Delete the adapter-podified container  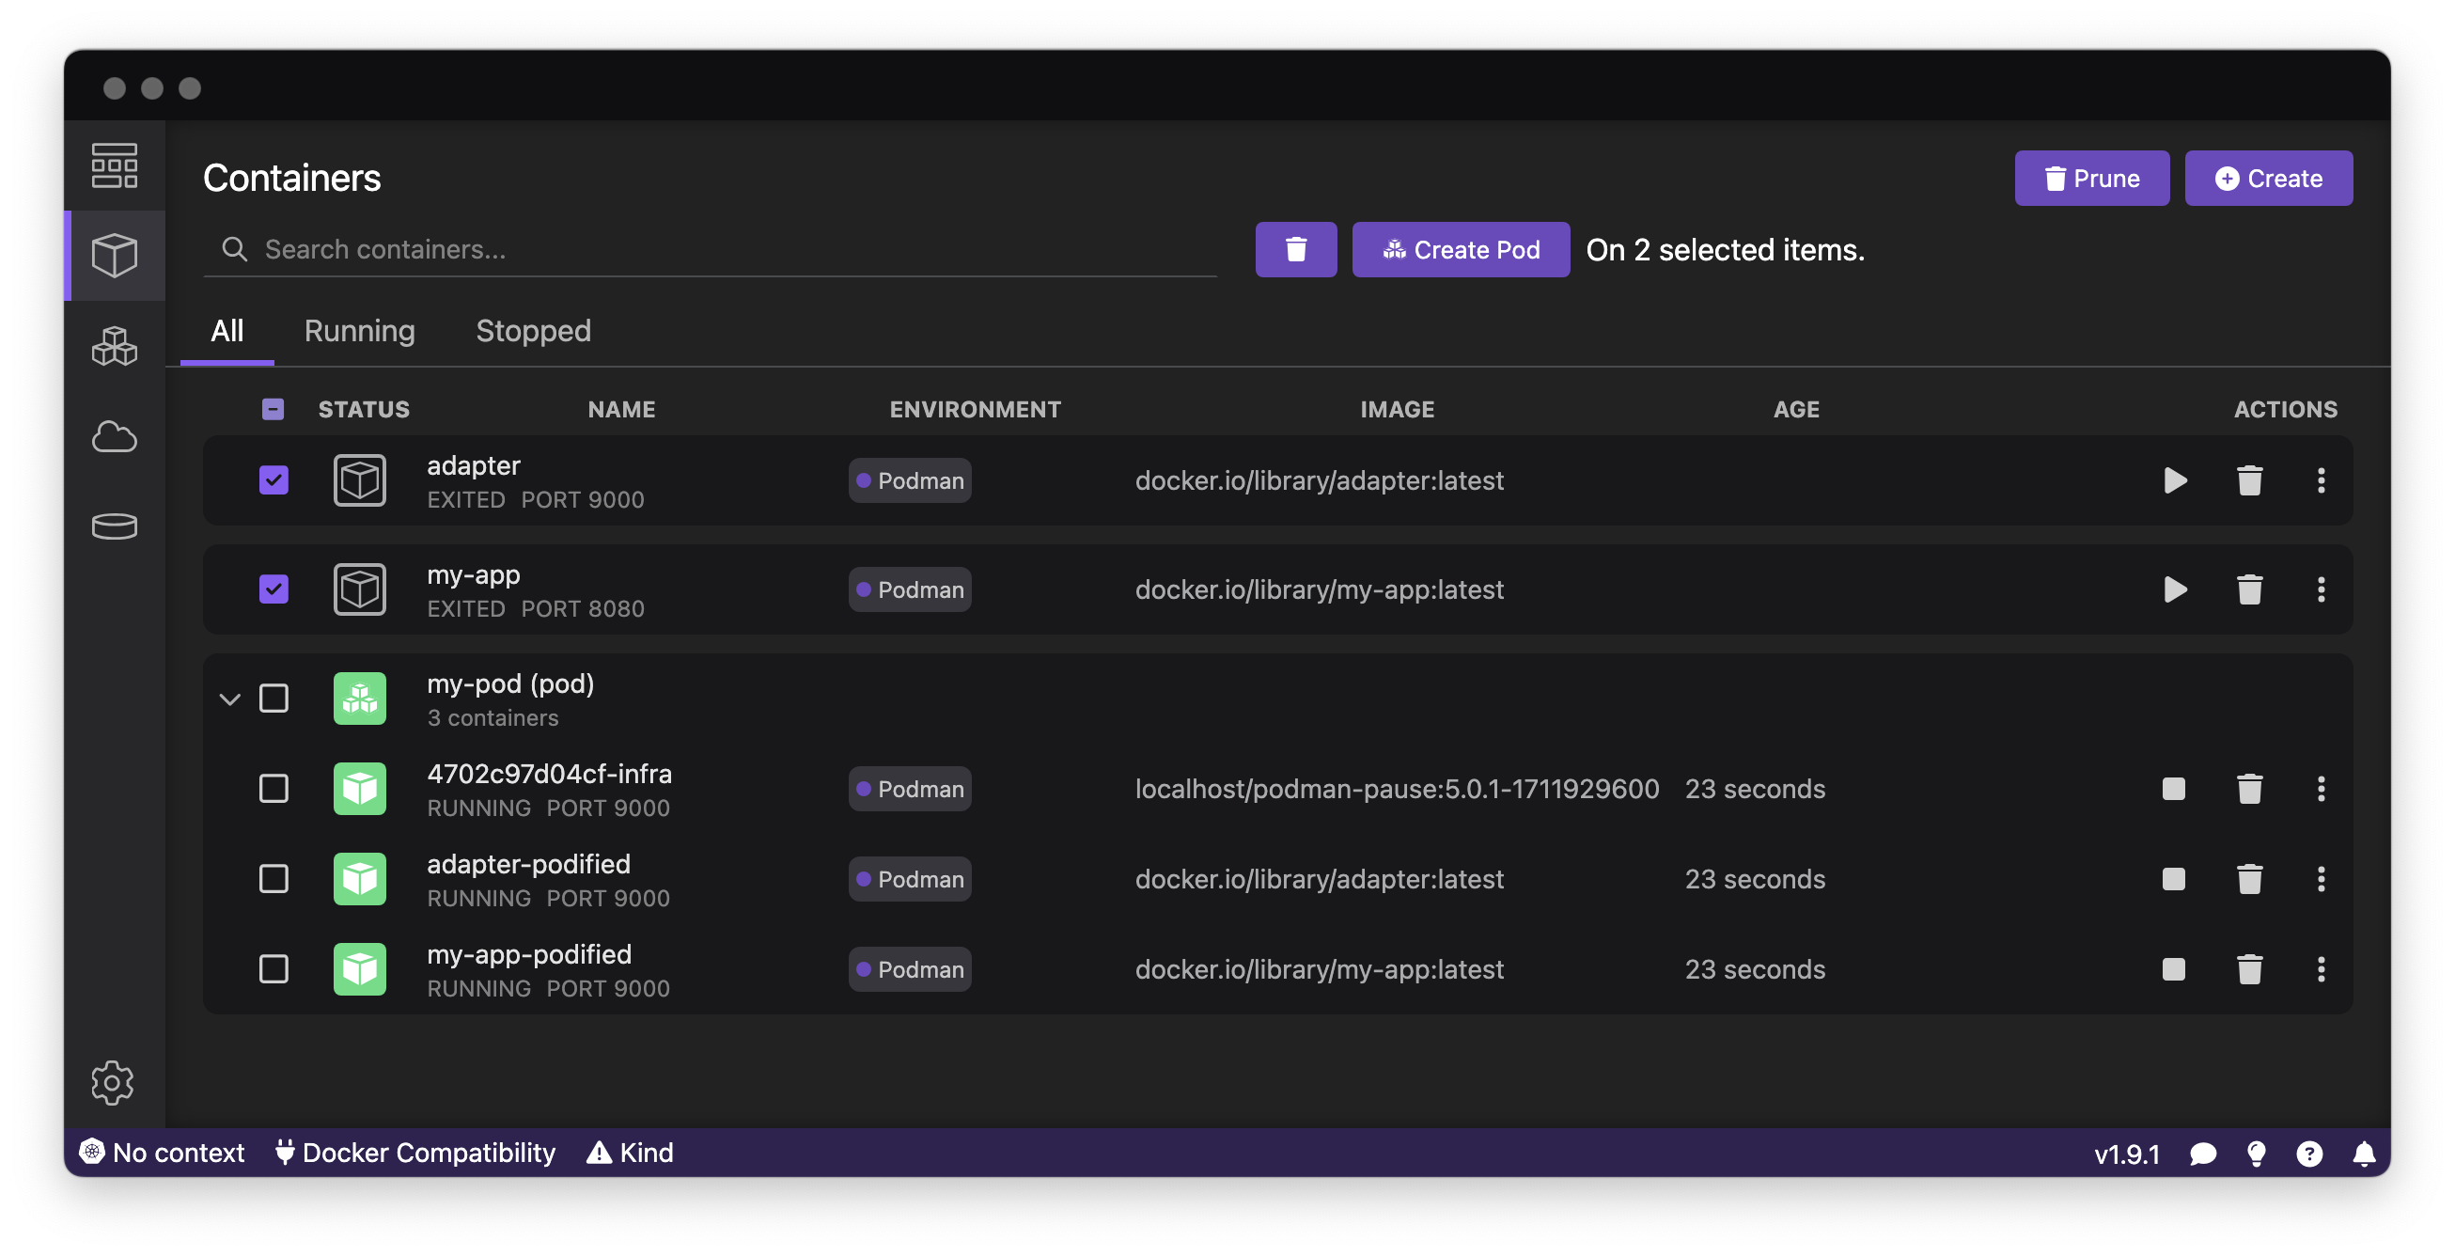[x=2249, y=879]
